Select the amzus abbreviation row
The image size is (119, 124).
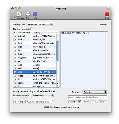pos(35,36)
